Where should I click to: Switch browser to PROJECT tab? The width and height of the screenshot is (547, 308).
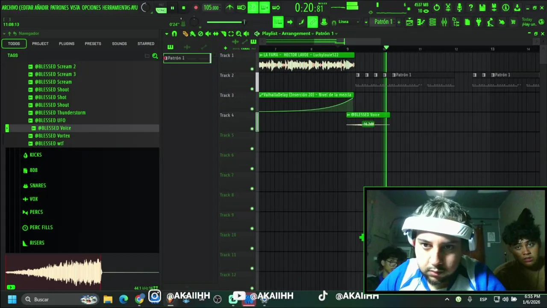point(40,44)
